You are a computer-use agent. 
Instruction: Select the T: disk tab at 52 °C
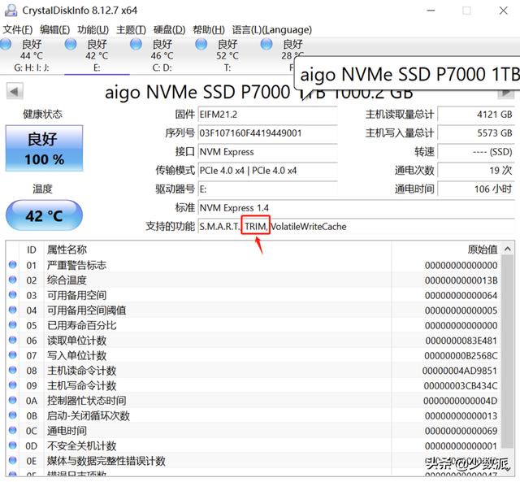[227, 55]
